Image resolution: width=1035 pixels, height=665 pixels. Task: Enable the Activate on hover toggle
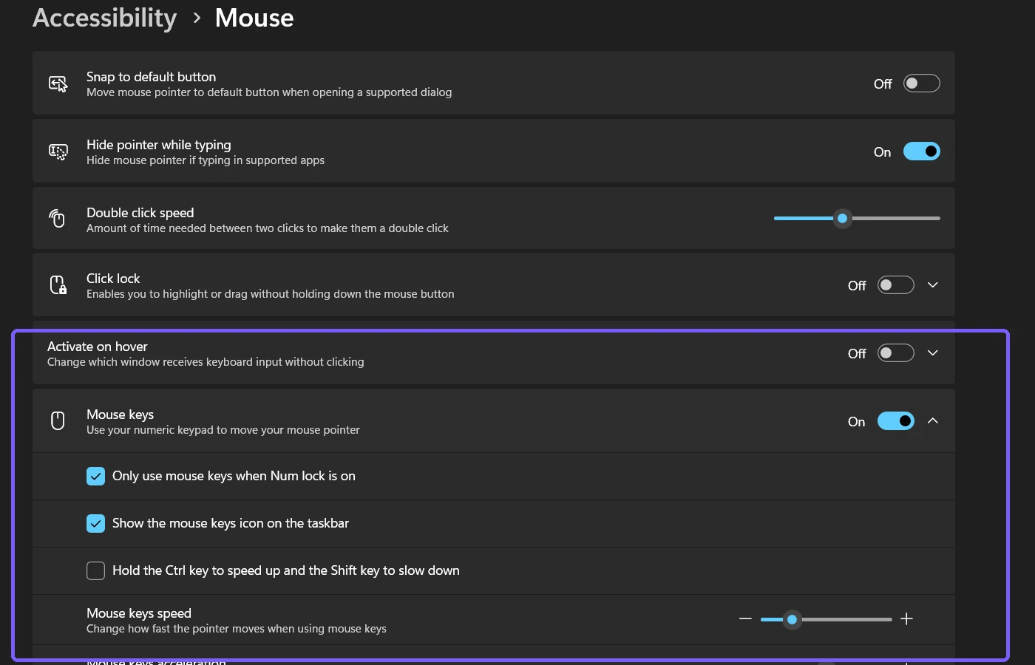pyautogui.click(x=896, y=353)
